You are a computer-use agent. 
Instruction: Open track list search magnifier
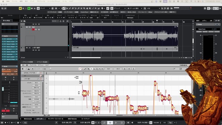pos(67,21)
